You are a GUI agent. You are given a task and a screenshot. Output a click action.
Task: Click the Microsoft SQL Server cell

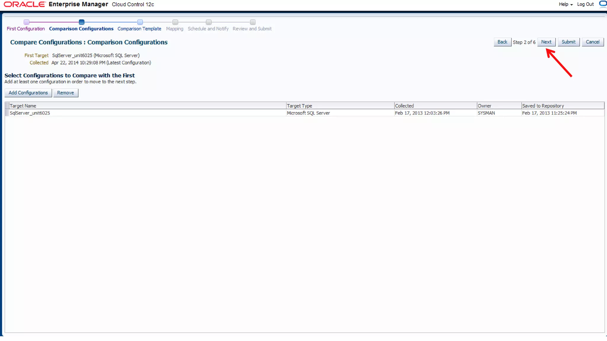coord(340,113)
